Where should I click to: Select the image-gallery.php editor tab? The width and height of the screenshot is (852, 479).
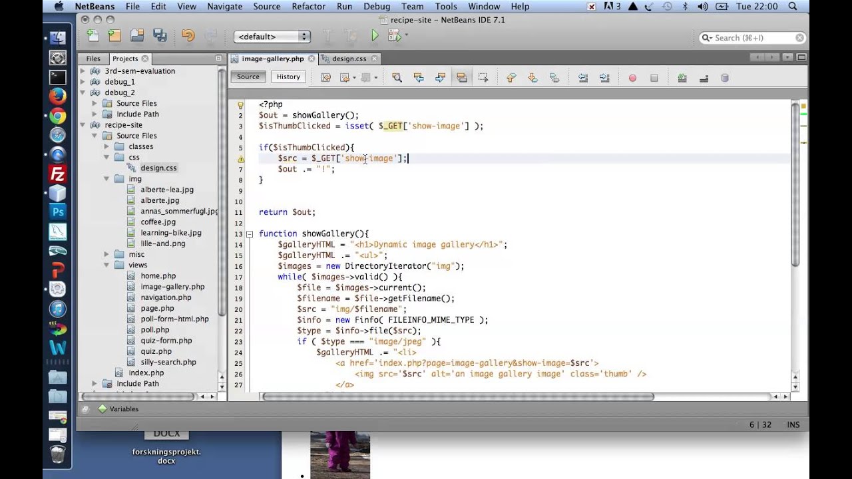(x=273, y=59)
